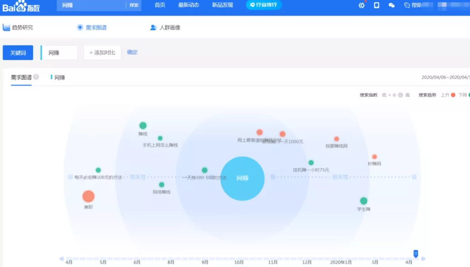Click the 网赚 legend label

click(59, 78)
